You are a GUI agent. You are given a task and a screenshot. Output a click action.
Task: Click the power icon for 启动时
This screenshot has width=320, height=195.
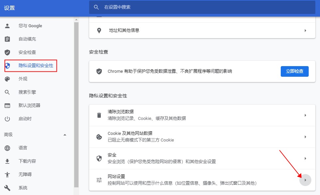tap(7, 119)
